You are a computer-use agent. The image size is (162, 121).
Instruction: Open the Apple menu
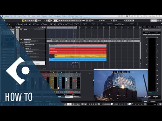click(2, 16)
